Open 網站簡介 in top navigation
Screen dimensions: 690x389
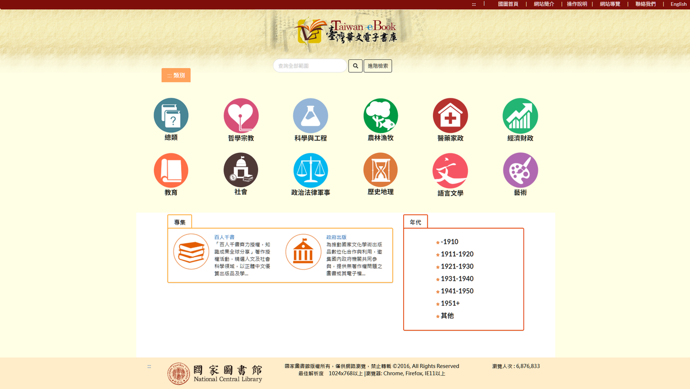544,4
